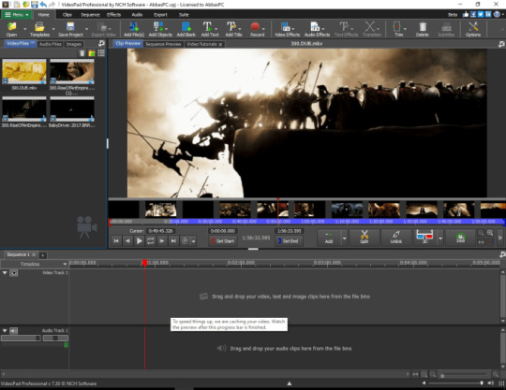
Task: Click the Unlink clip icon
Action: coord(396,237)
